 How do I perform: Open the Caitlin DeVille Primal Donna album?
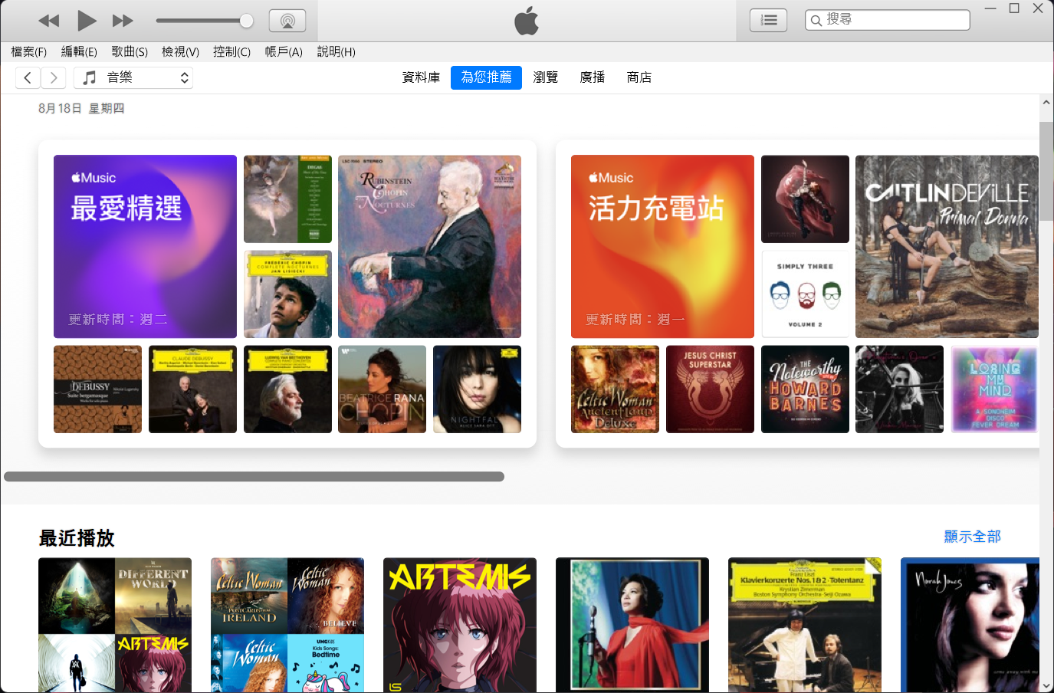click(x=947, y=247)
